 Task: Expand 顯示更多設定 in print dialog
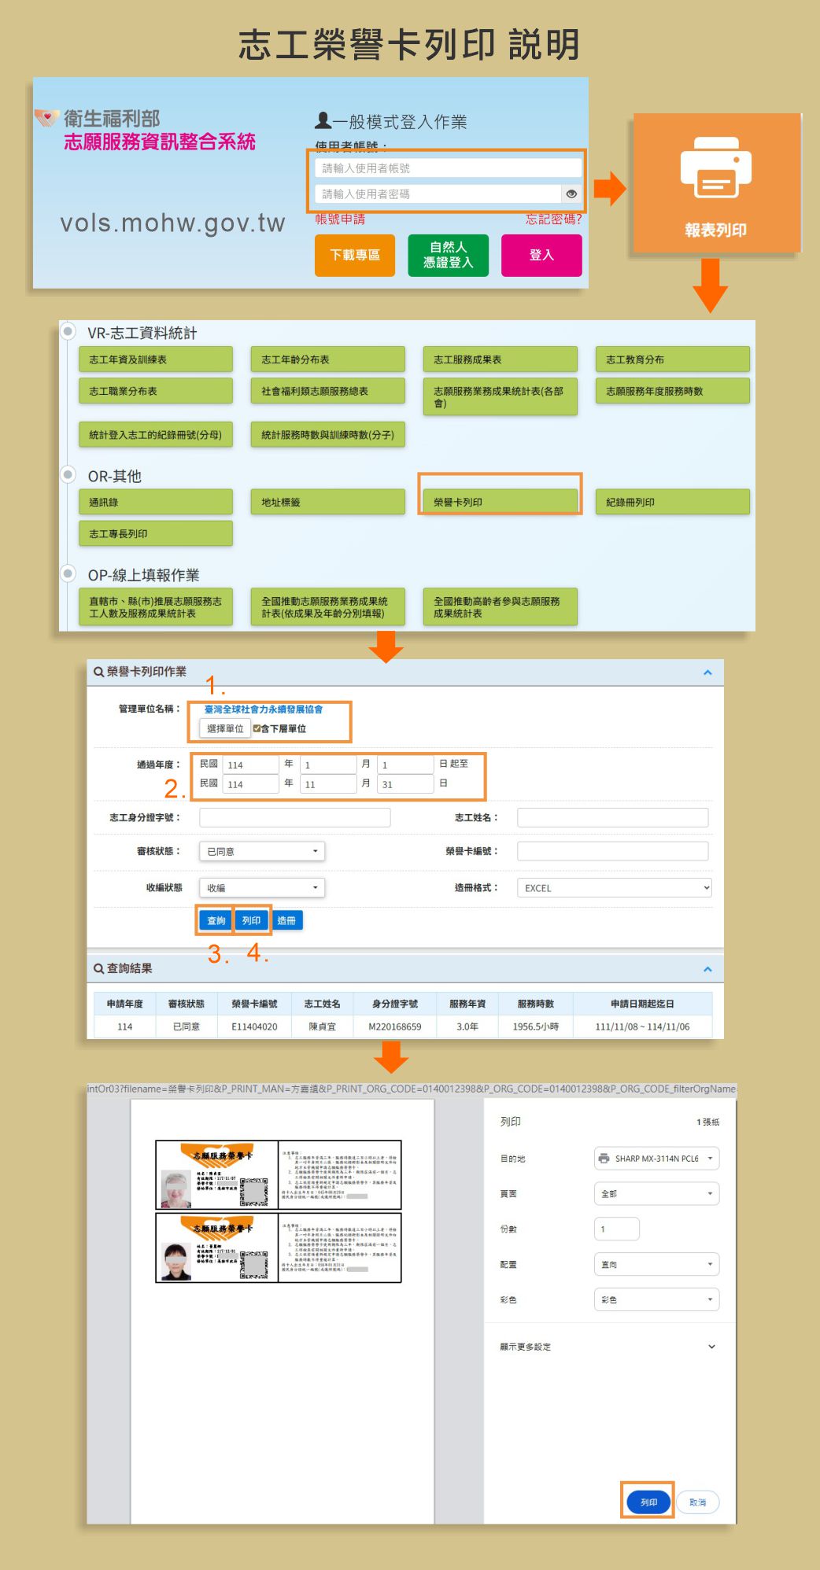[x=711, y=1347]
